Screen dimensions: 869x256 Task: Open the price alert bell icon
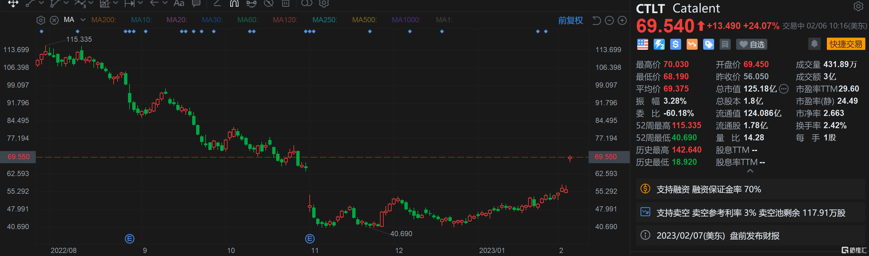pyautogui.click(x=814, y=44)
